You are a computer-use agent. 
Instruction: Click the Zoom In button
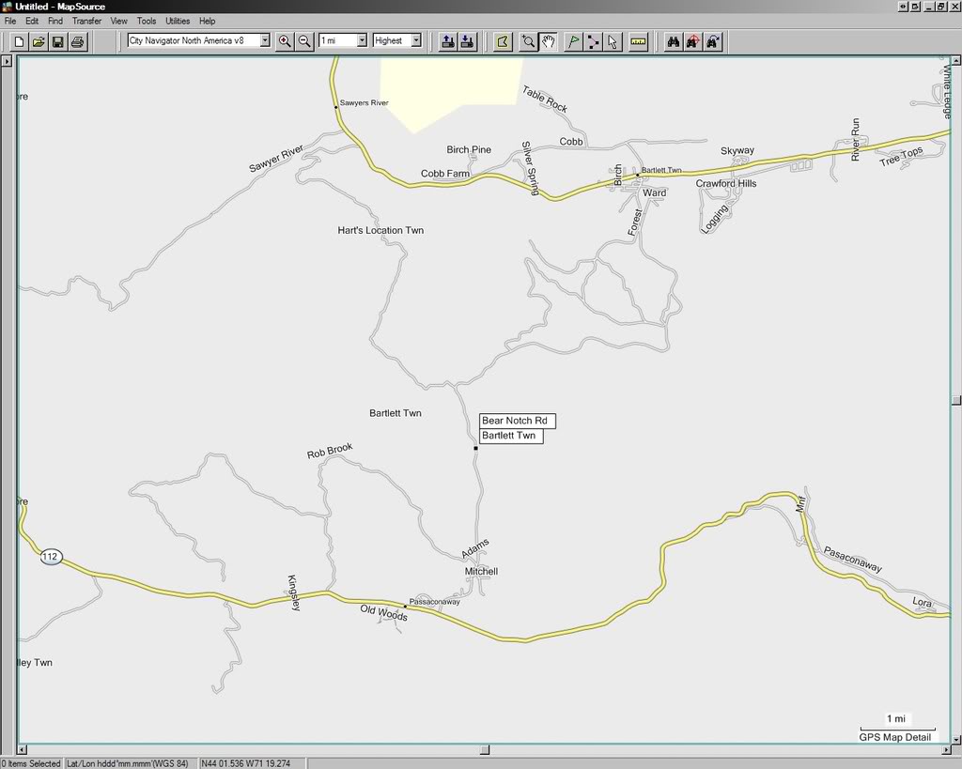pyautogui.click(x=285, y=40)
